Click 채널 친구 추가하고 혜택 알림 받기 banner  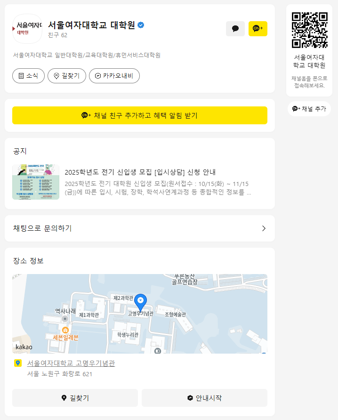140,115
